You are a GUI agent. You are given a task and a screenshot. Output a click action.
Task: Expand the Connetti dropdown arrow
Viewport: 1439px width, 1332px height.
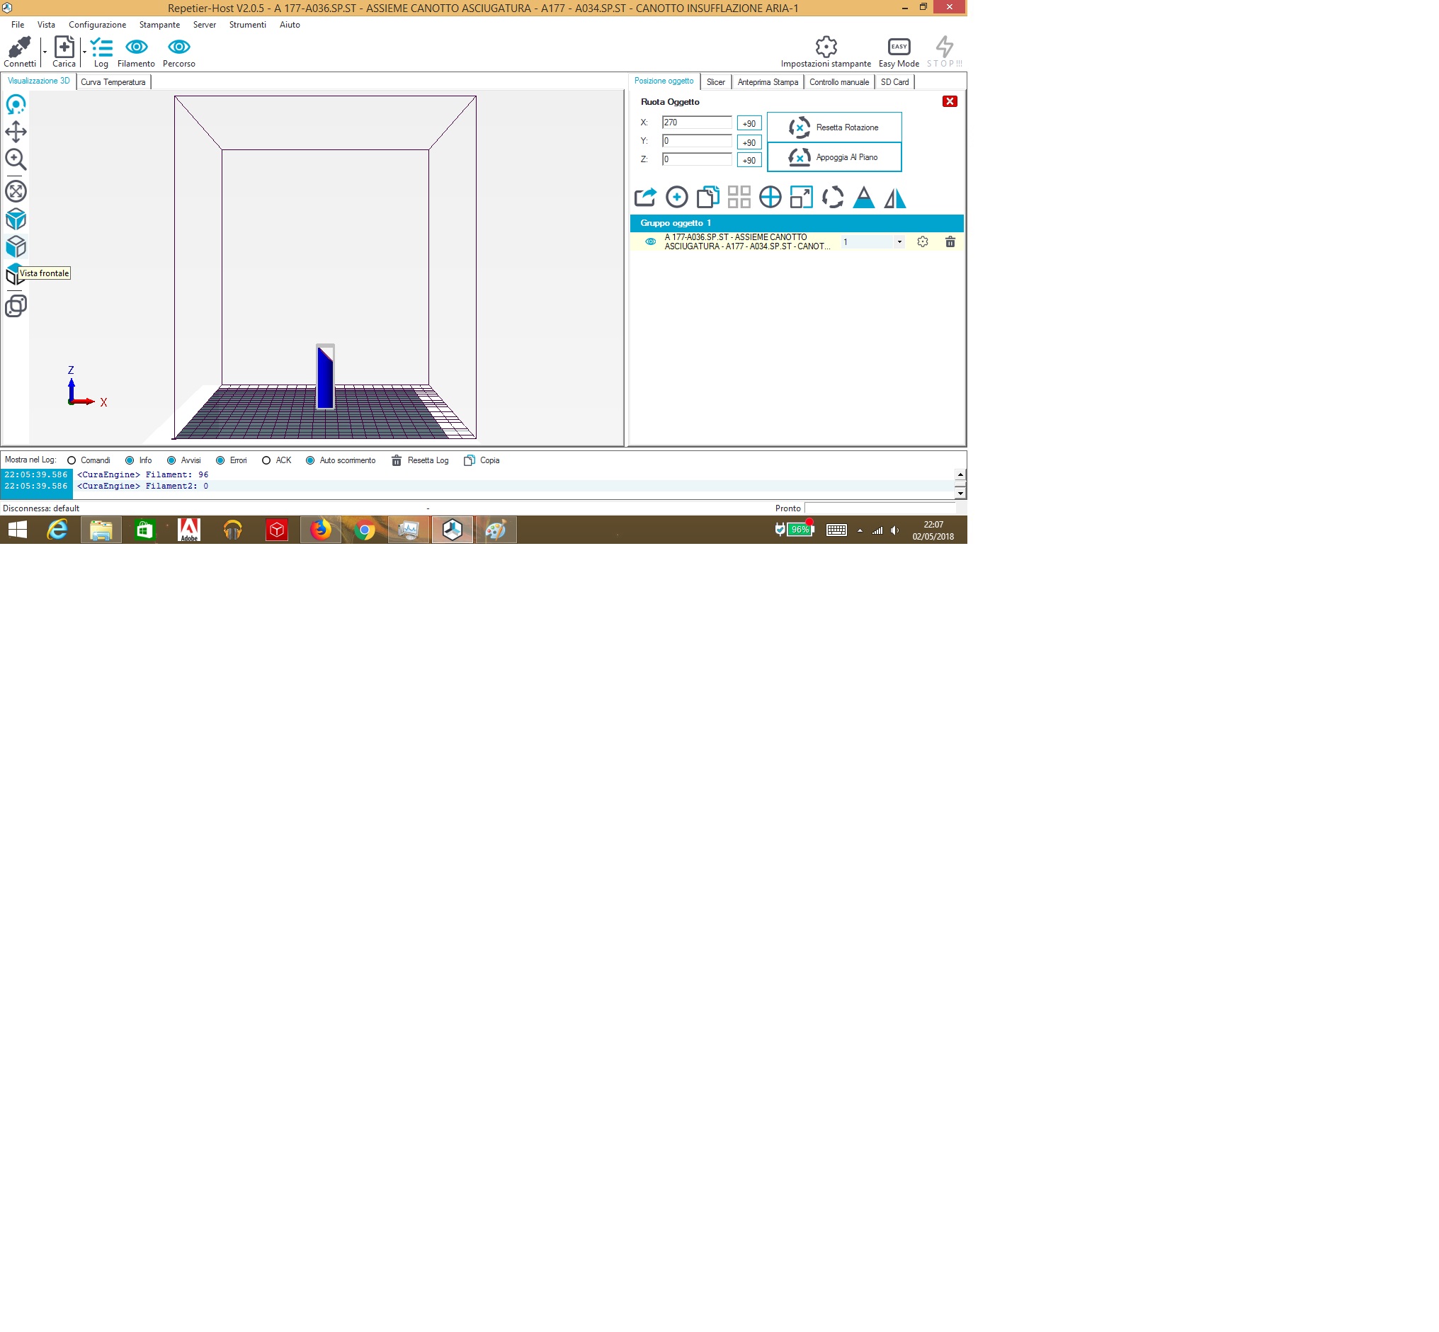[x=45, y=52]
